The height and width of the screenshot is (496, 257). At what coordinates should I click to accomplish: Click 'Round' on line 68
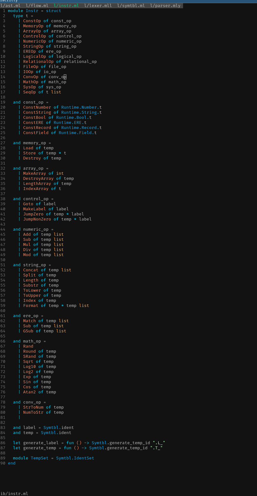coord(30,351)
